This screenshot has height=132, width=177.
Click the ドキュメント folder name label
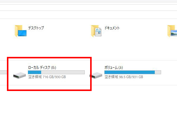pyautogui.click(x=112, y=28)
